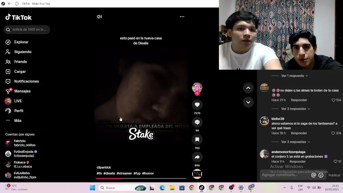Viewport: 343px width, 193px height.
Task: Click the #th hashtag
Action: click(99, 173)
